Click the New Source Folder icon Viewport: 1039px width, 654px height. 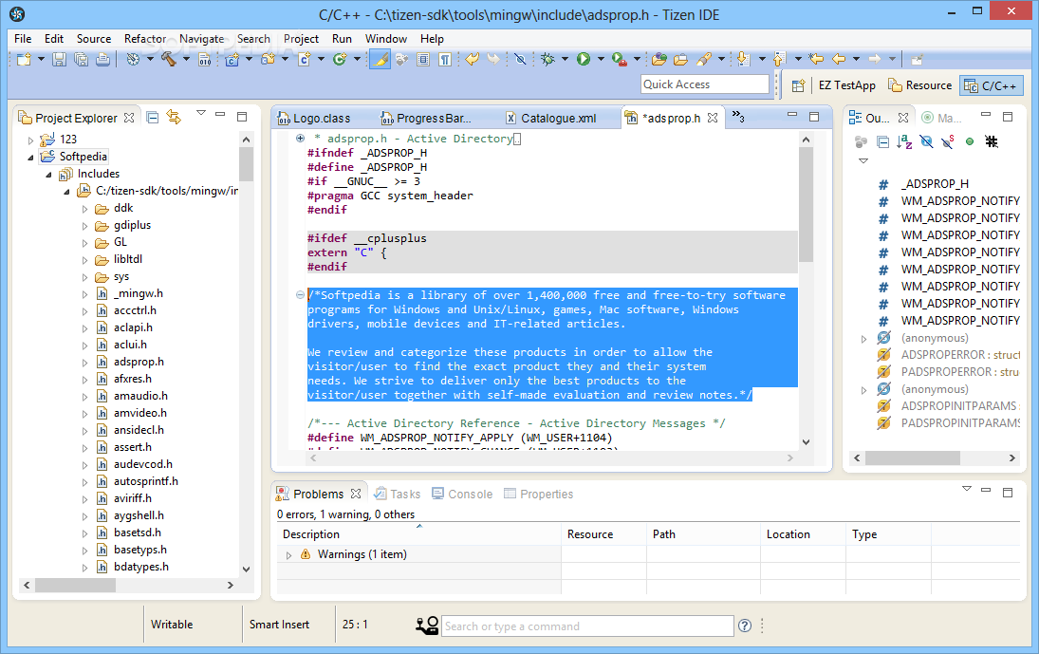click(268, 60)
